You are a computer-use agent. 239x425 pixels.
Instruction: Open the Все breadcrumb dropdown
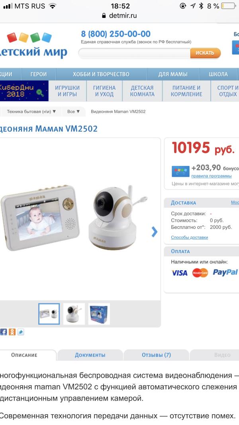(73, 111)
